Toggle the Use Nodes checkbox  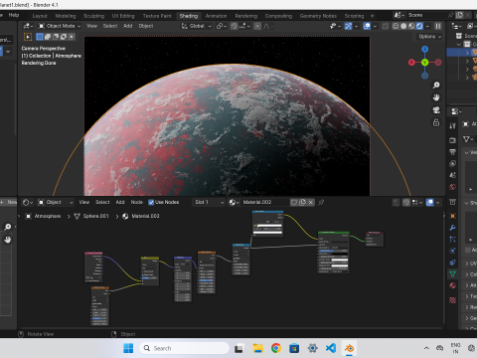151,202
